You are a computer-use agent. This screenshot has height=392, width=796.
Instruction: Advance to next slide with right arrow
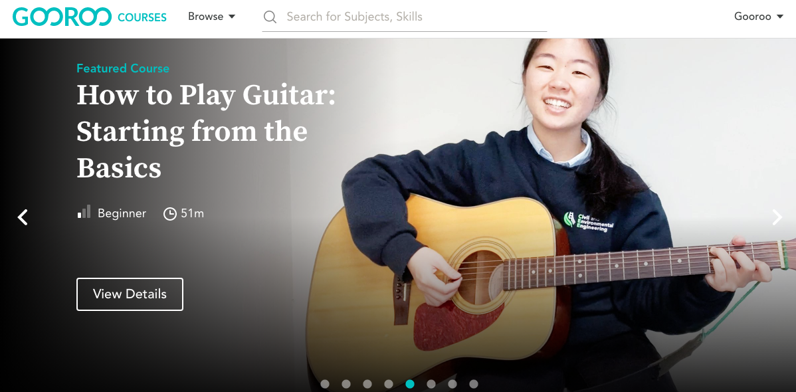(777, 217)
